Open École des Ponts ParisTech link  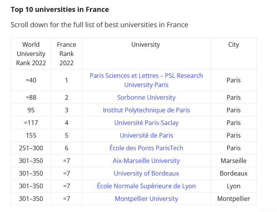click(x=146, y=148)
